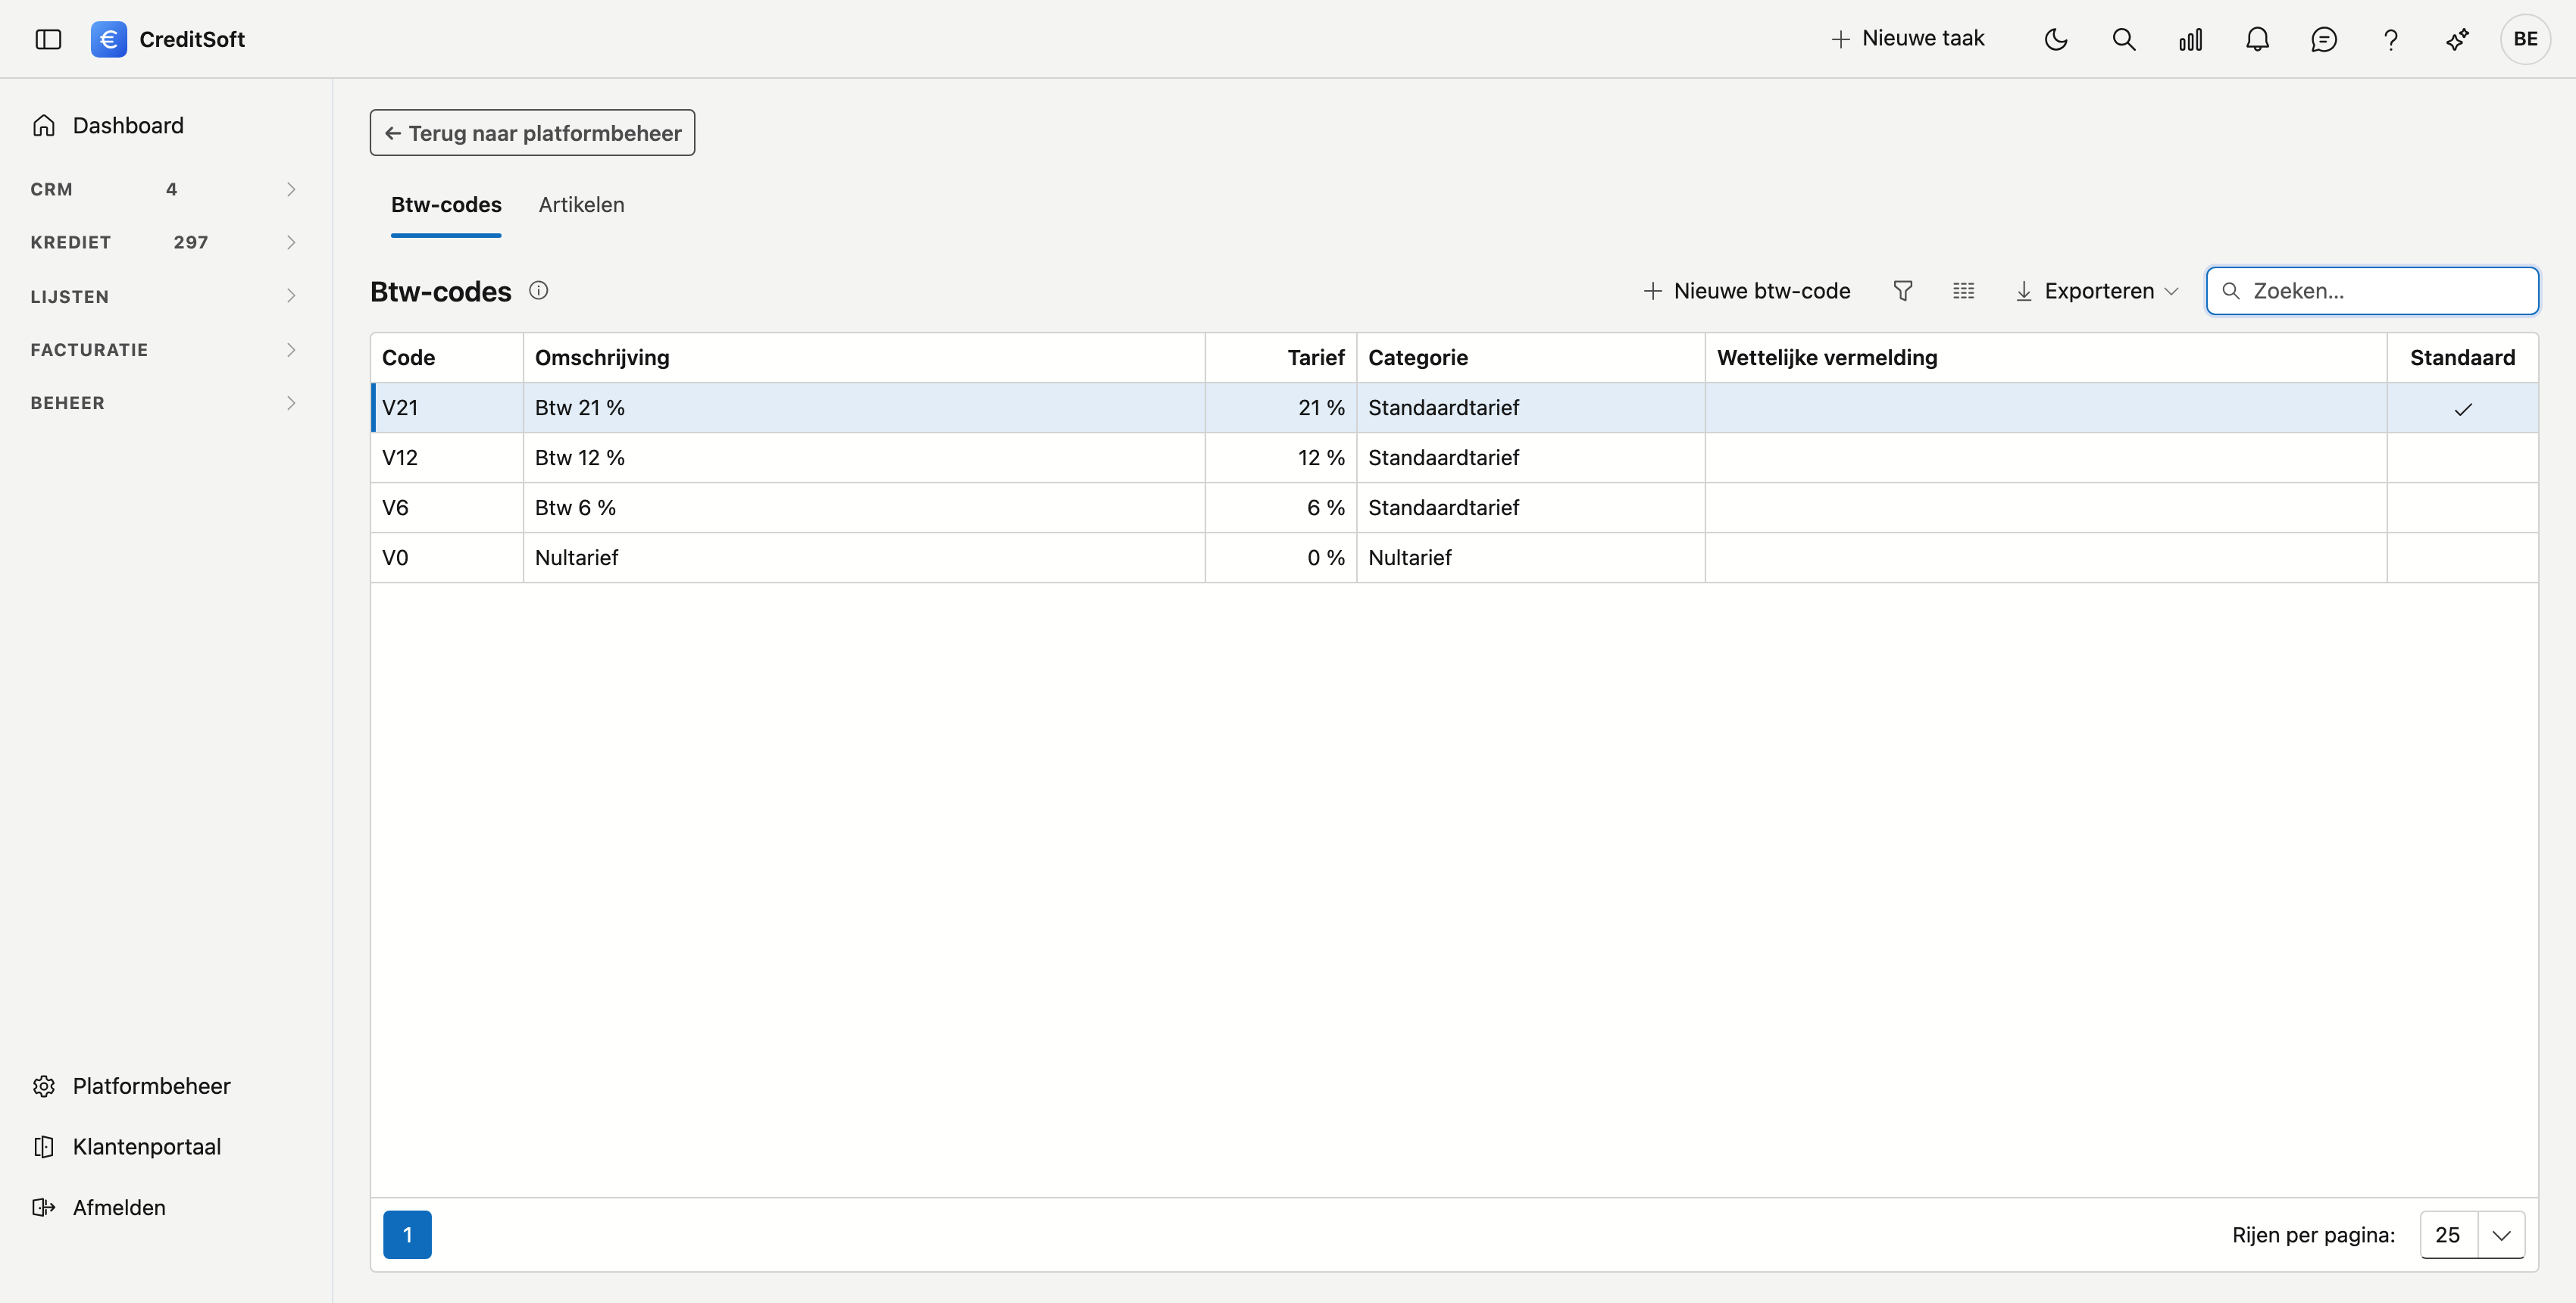Screen dimensions: 2576x1303
Task: Go to page 1 in pagination
Action: click(407, 1235)
